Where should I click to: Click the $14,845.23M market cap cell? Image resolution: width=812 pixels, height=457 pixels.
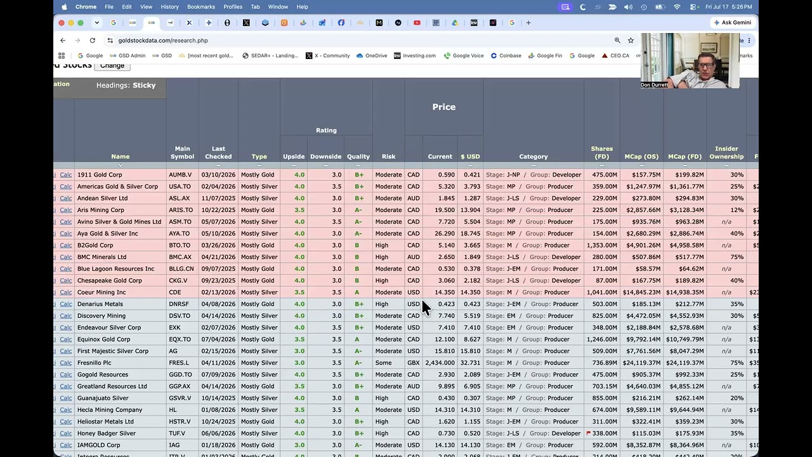coord(641,293)
